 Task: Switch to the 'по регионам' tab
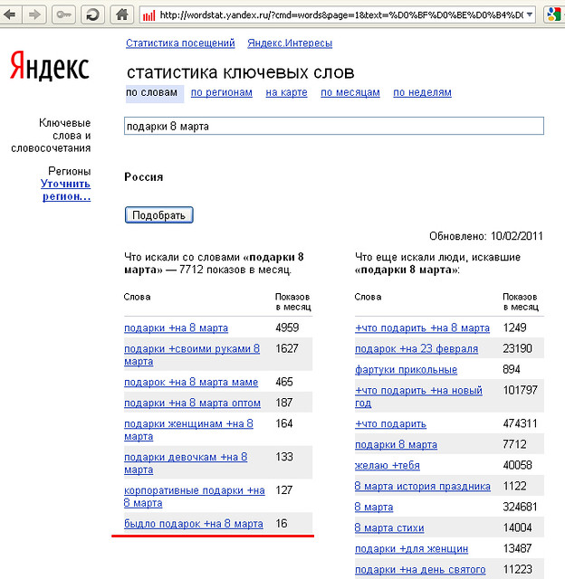click(x=221, y=92)
